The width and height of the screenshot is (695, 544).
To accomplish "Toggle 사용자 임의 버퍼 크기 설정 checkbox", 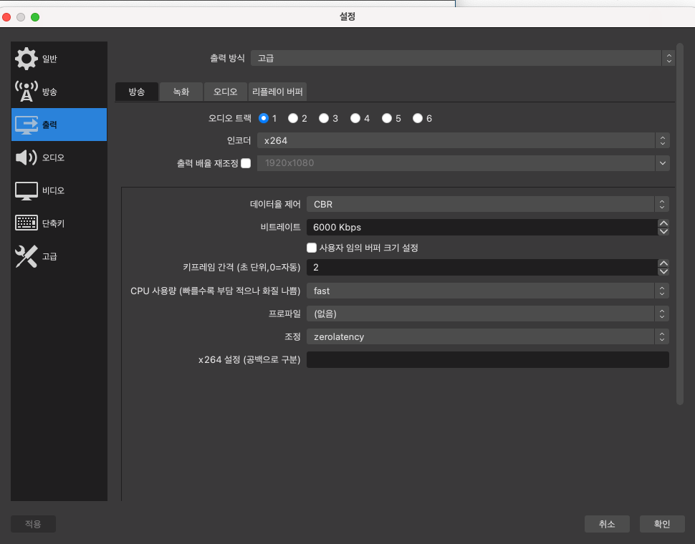I will [312, 248].
